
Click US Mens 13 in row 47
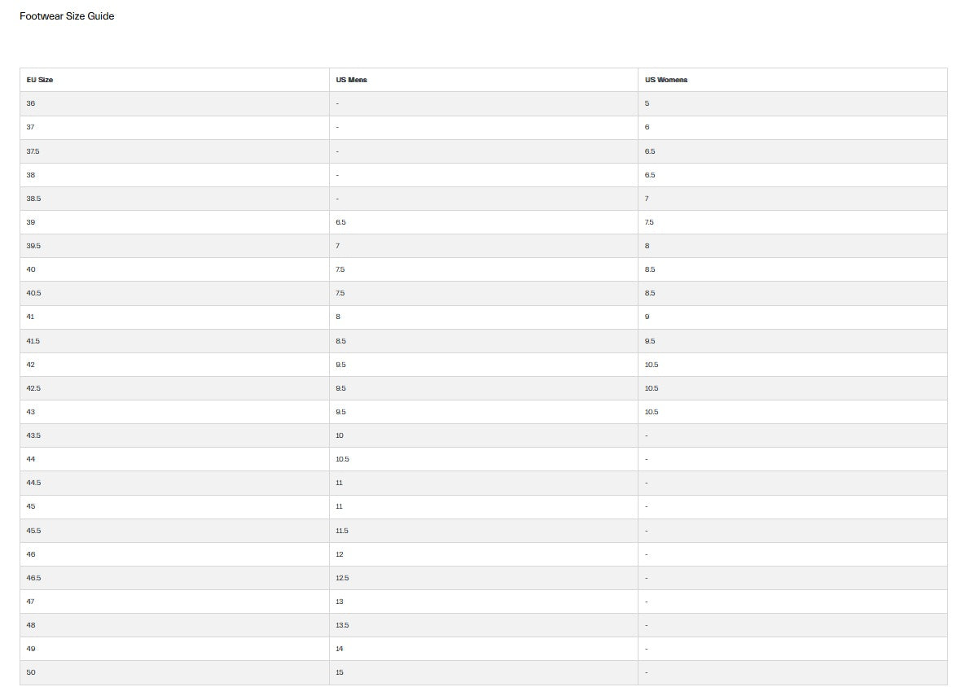484,602
